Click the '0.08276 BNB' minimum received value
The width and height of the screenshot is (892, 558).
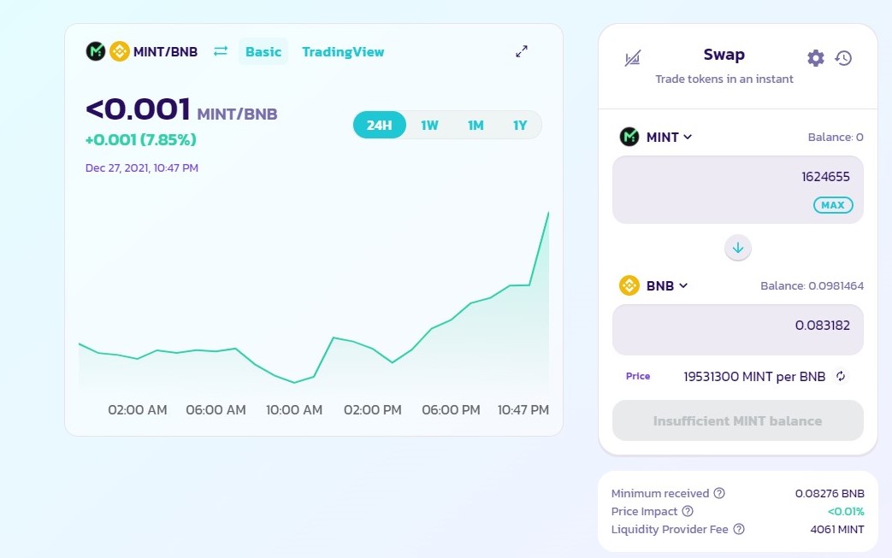tap(830, 493)
